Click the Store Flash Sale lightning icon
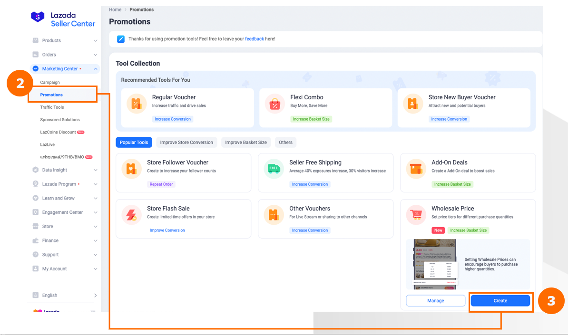This screenshot has width=568, height=335. click(131, 215)
